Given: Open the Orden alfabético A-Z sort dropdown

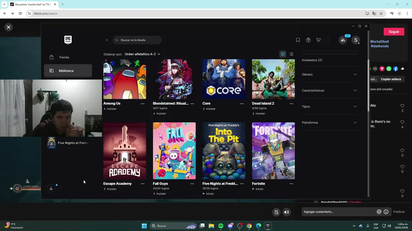Looking at the screenshot, I should [x=142, y=54].
